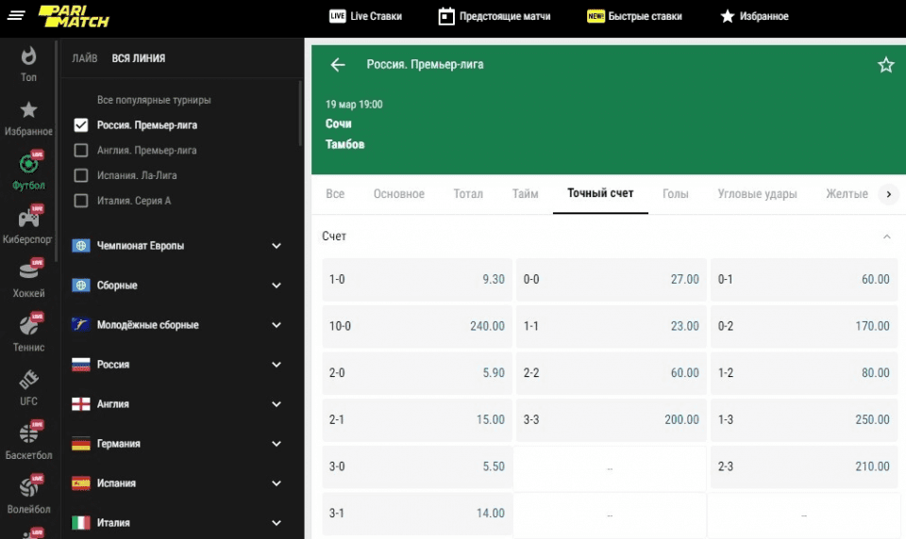Open the hamburger menu icon
The width and height of the screenshot is (906, 539).
[16, 17]
